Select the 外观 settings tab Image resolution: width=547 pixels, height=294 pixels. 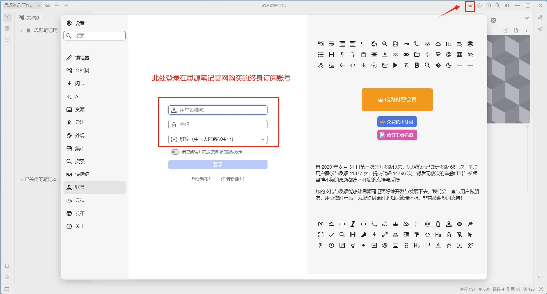pyautogui.click(x=94, y=135)
